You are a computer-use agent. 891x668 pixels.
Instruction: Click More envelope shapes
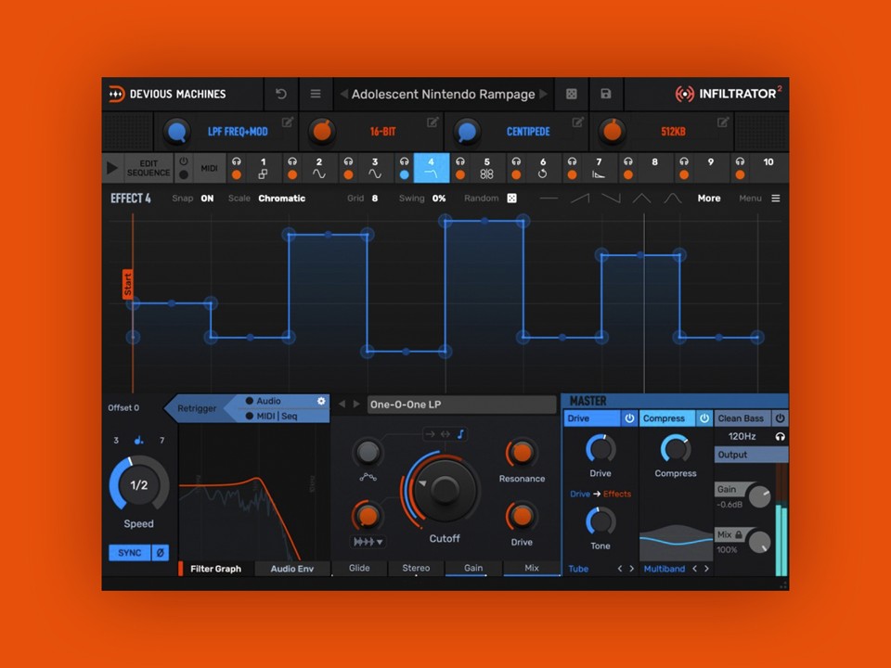pyautogui.click(x=708, y=199)
